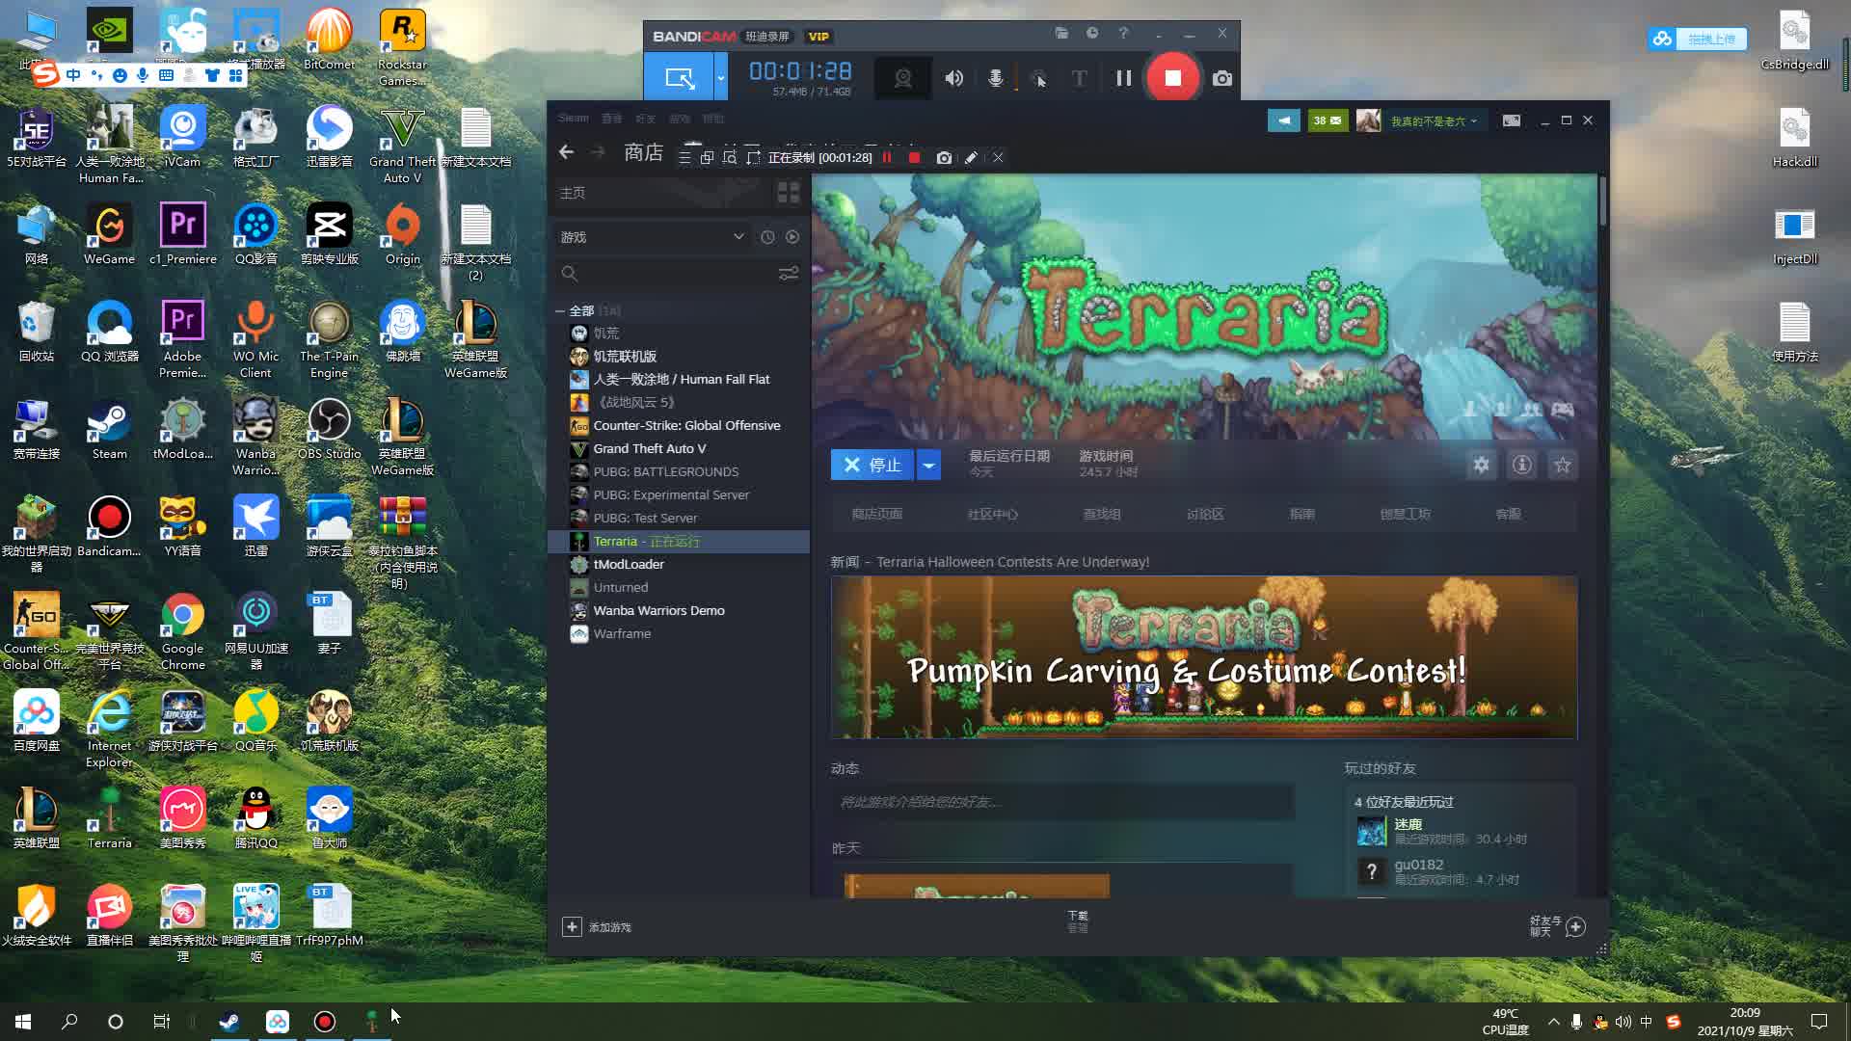Click pause in the recording overlay bar
The width and height of the screenshot is (1851, 1041).
[887, 157]
